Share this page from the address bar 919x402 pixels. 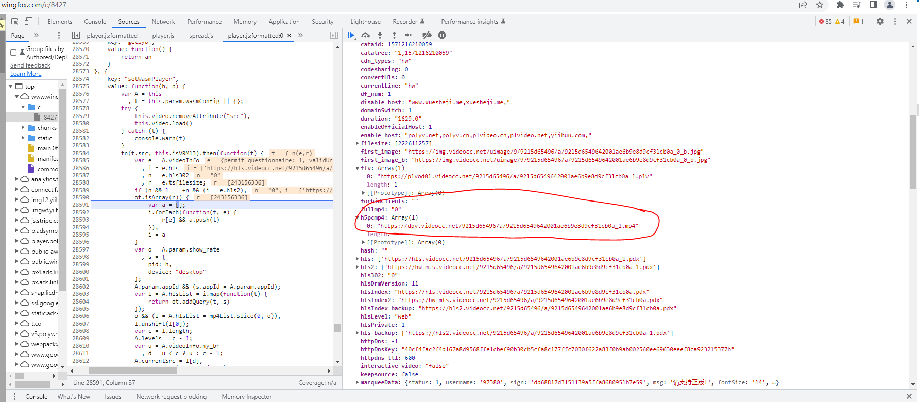click(x=803, y=5)
